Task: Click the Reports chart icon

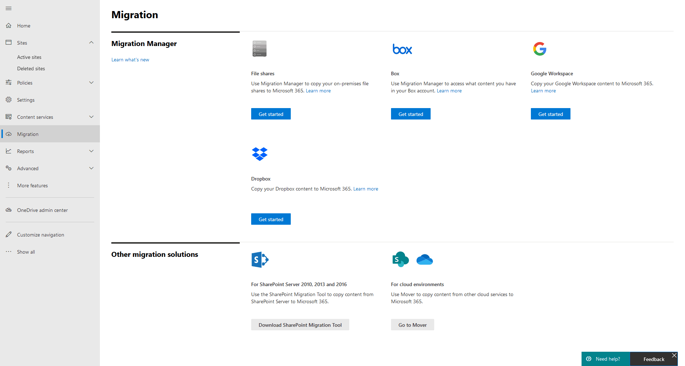Action: click(9, 151)
